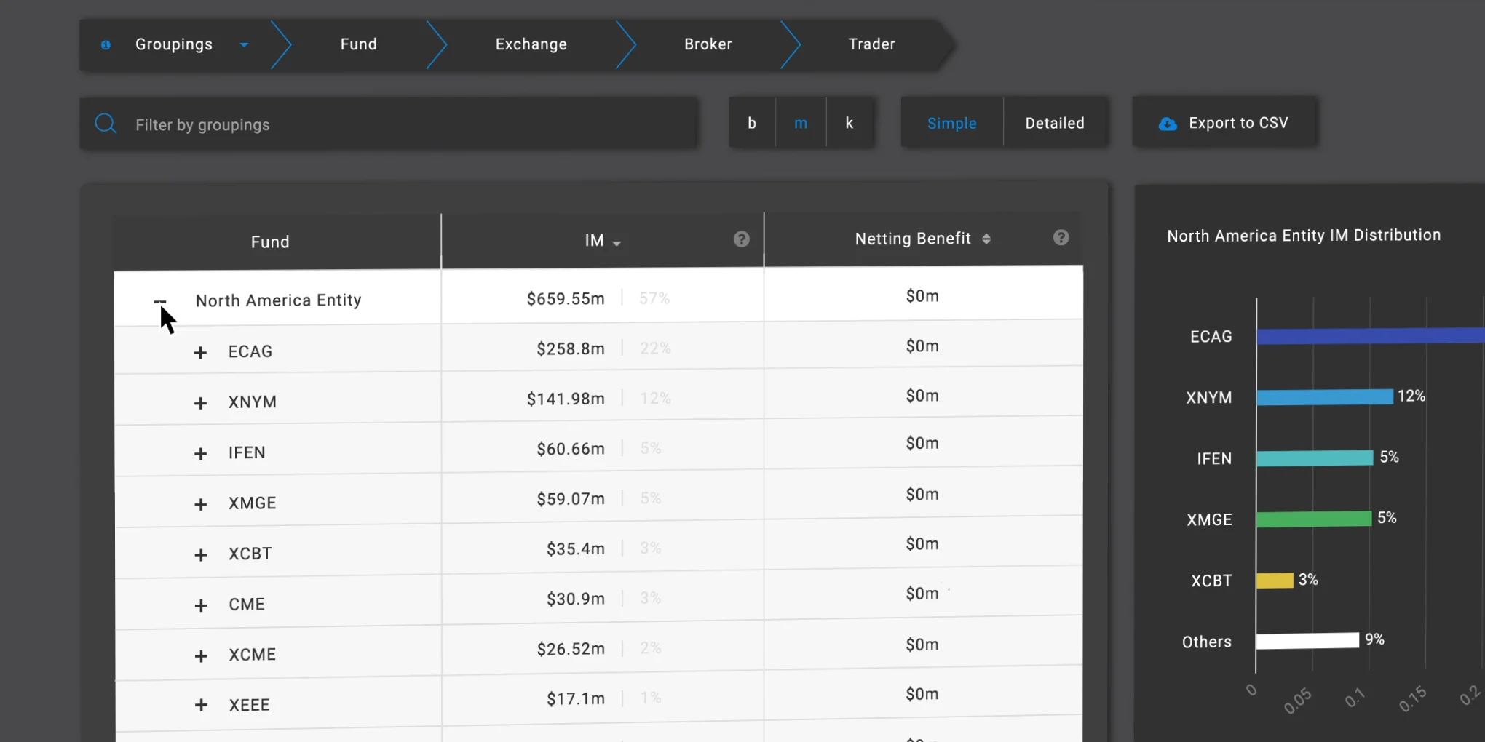Sort by the IM column arrow
Image resolution: width=1485 pixels, height=742 pixels.
point(617,243)
